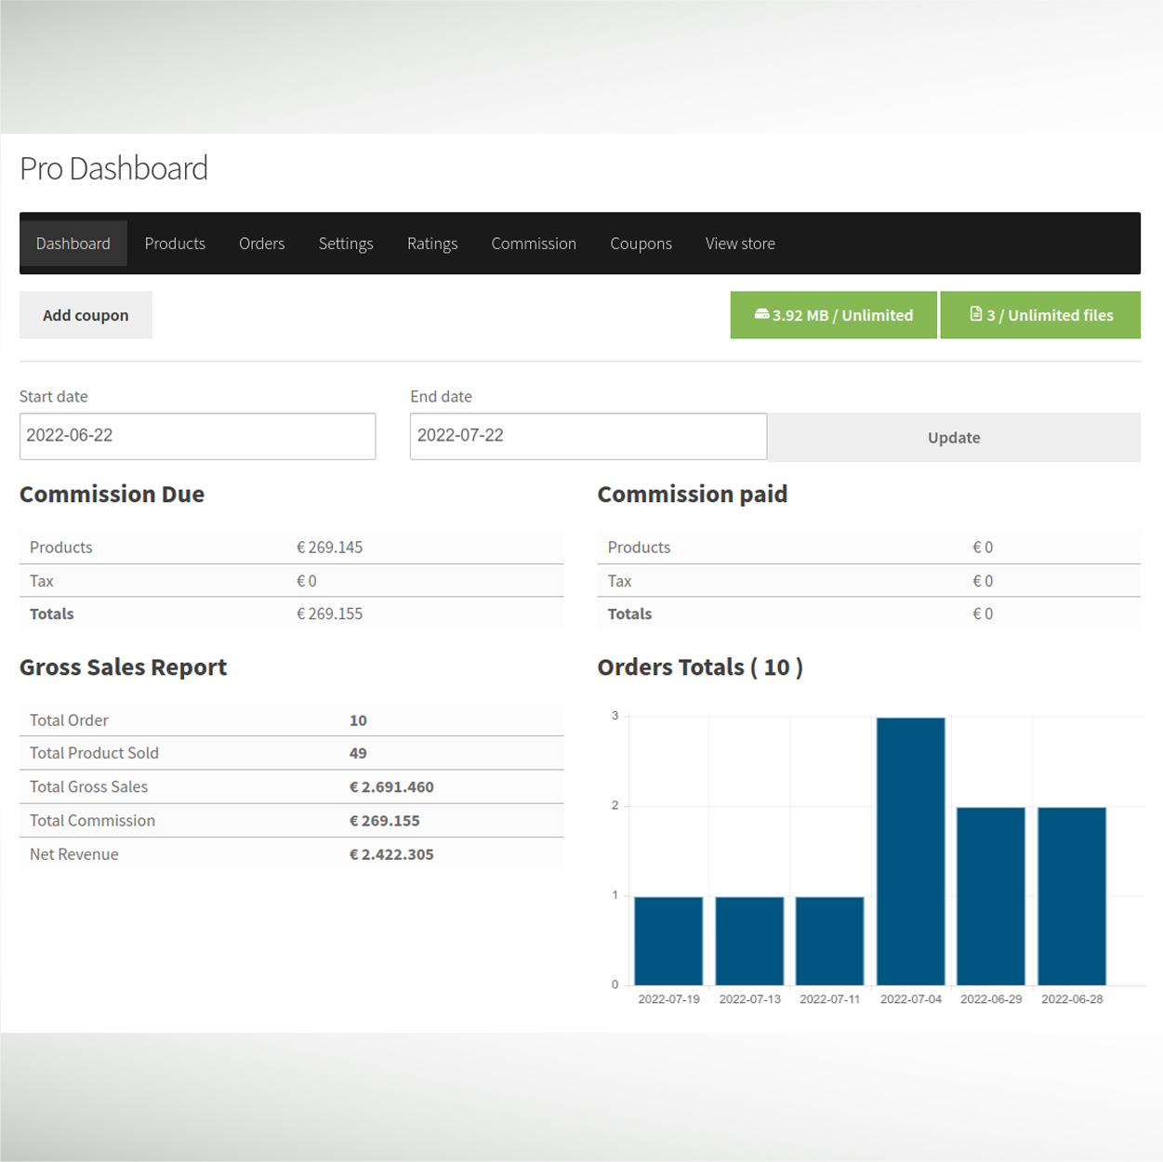Click the 2022-07-11 chart bar
This screenshot has height=1162, width=1163.
pos(830,941)
